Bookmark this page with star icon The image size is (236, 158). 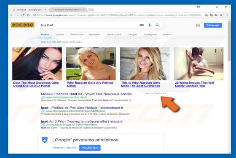pyautogui.click(x=221, y=15)
